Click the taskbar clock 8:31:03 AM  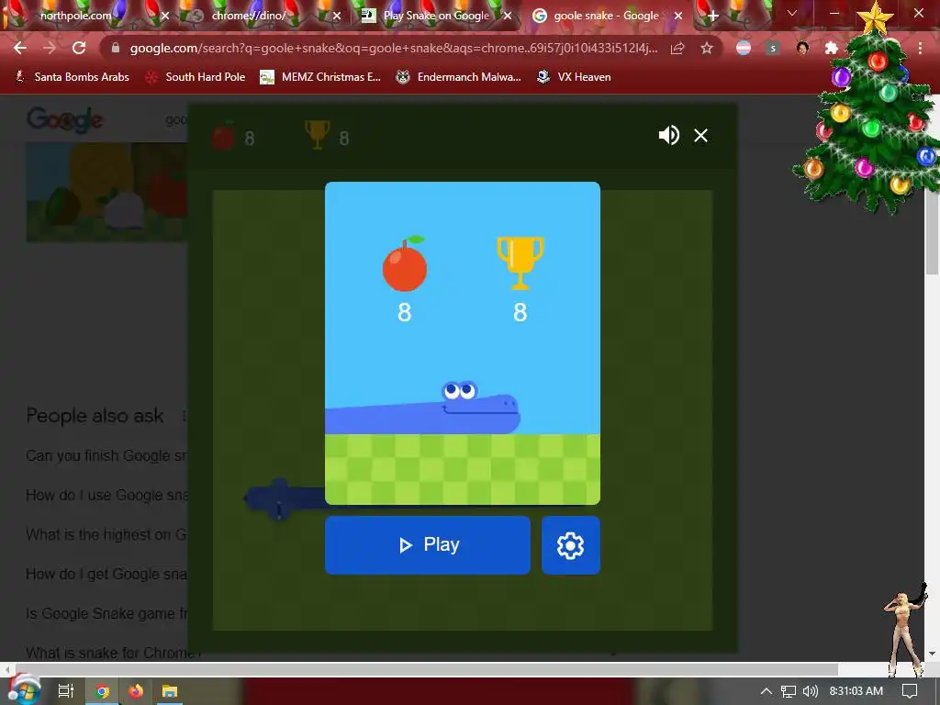[x=856, y=691]
